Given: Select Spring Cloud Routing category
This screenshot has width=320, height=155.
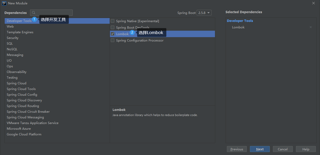Looking at the screenshot, I should [x=57, y=106].
